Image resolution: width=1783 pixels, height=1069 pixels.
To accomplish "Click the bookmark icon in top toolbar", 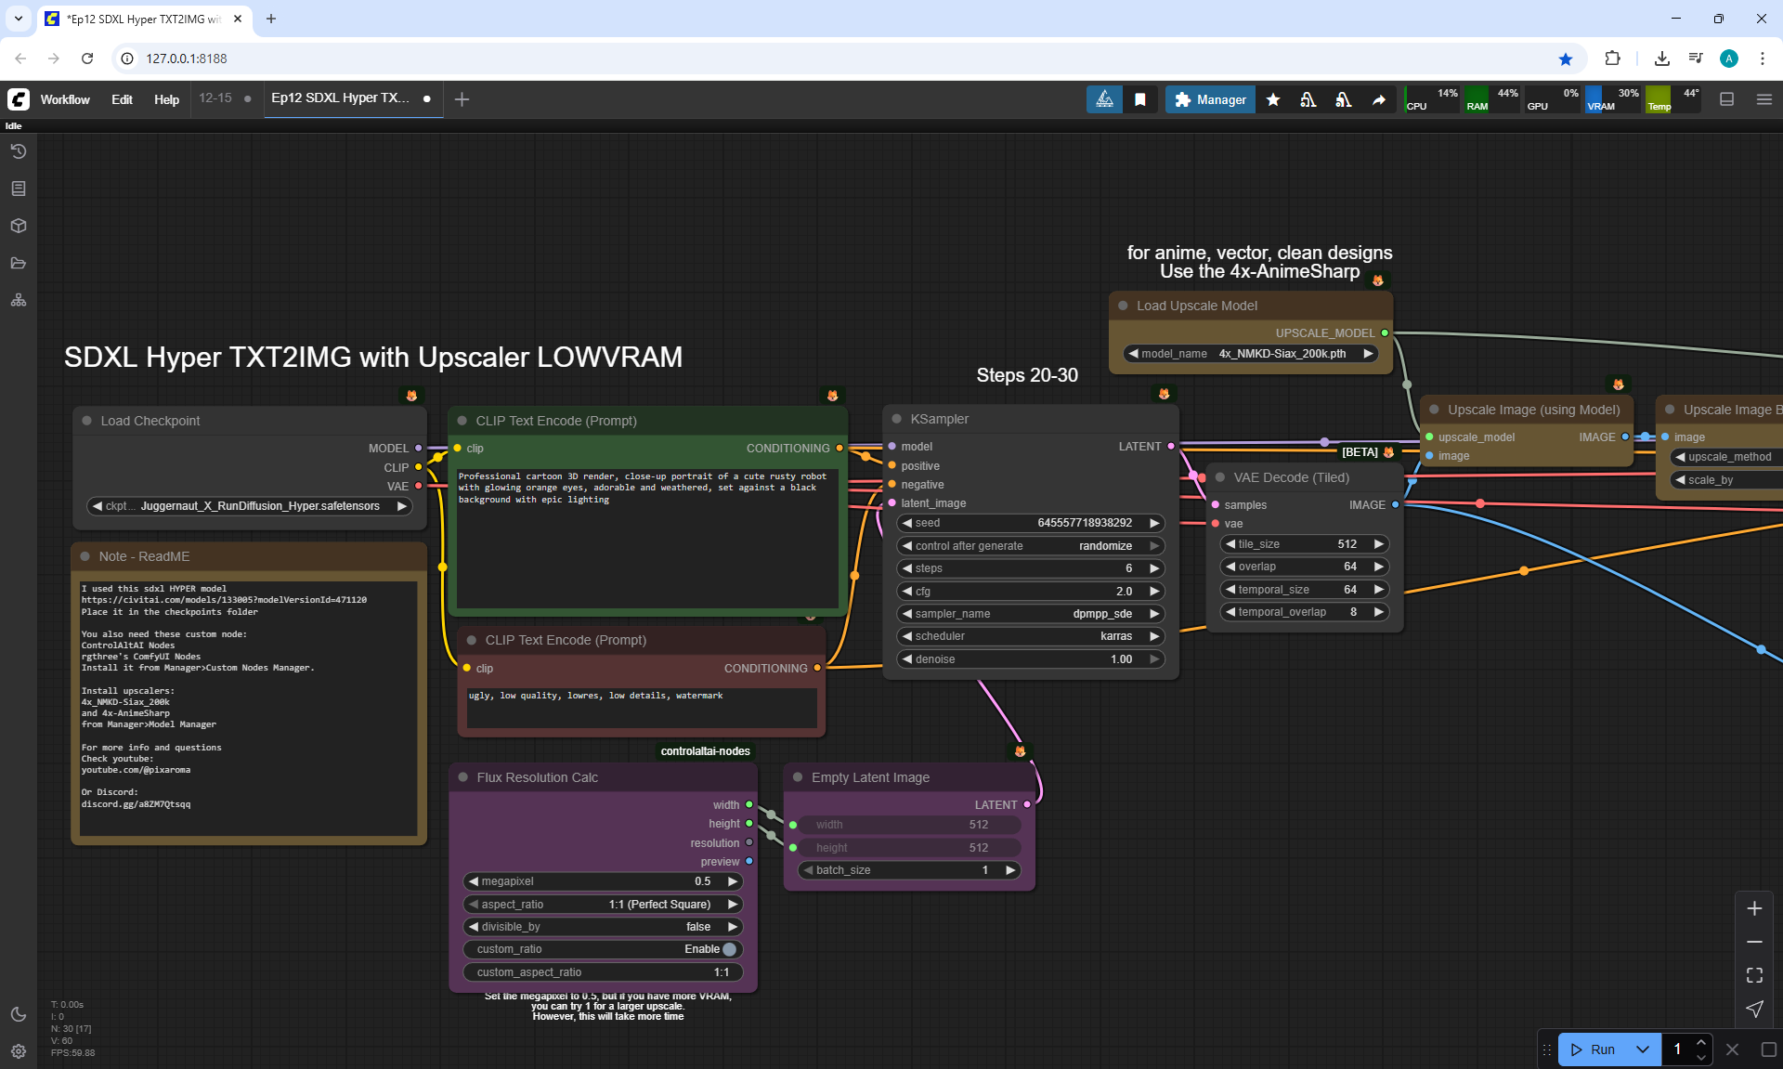I will (x=1140, y=99).
